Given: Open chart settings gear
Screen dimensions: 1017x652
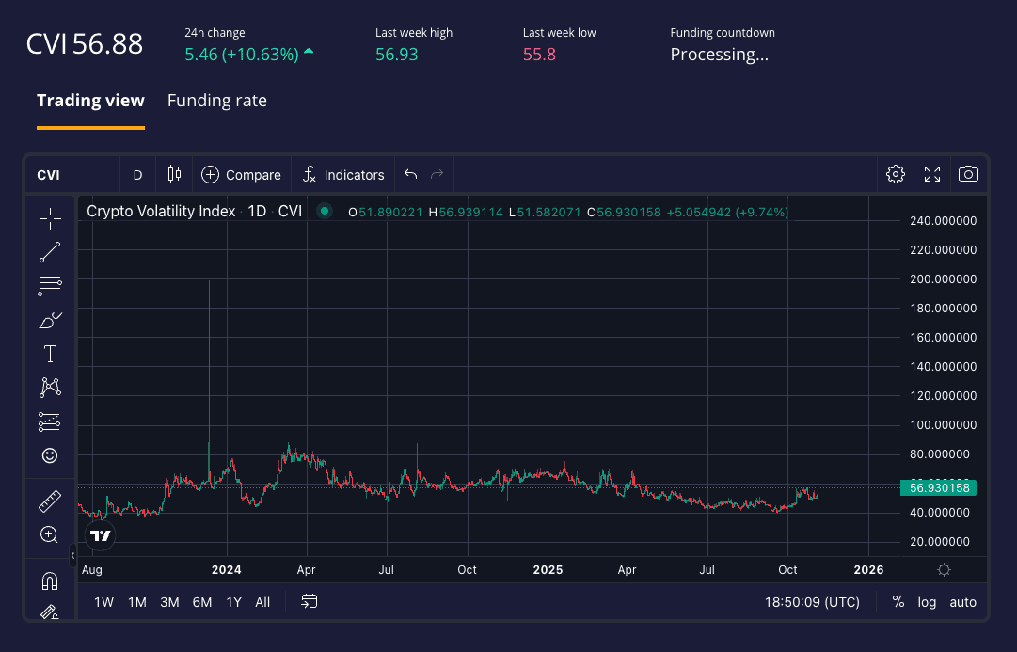Looking at the screenshot, I should [x=896, y=174].
